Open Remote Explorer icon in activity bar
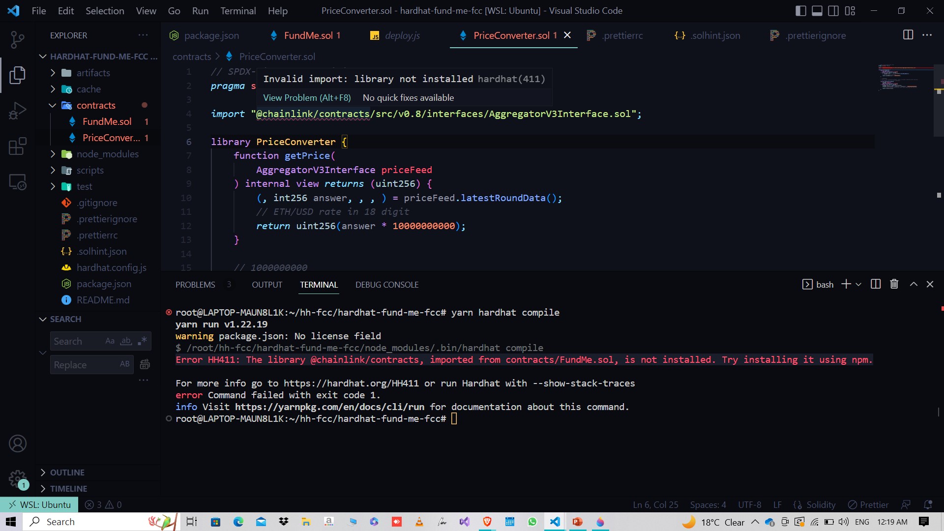944x531 pixels. (18, 182)
